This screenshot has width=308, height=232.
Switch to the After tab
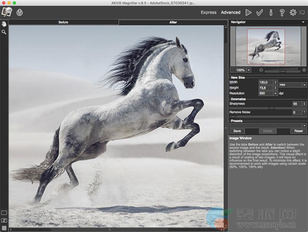[x=173, y=22]
